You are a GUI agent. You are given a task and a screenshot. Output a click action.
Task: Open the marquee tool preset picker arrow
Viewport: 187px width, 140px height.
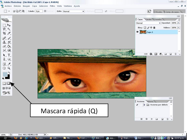point(9,11)
